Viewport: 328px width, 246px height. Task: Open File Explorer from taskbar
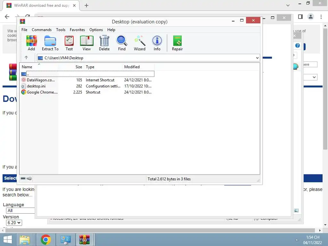(25, 240)
